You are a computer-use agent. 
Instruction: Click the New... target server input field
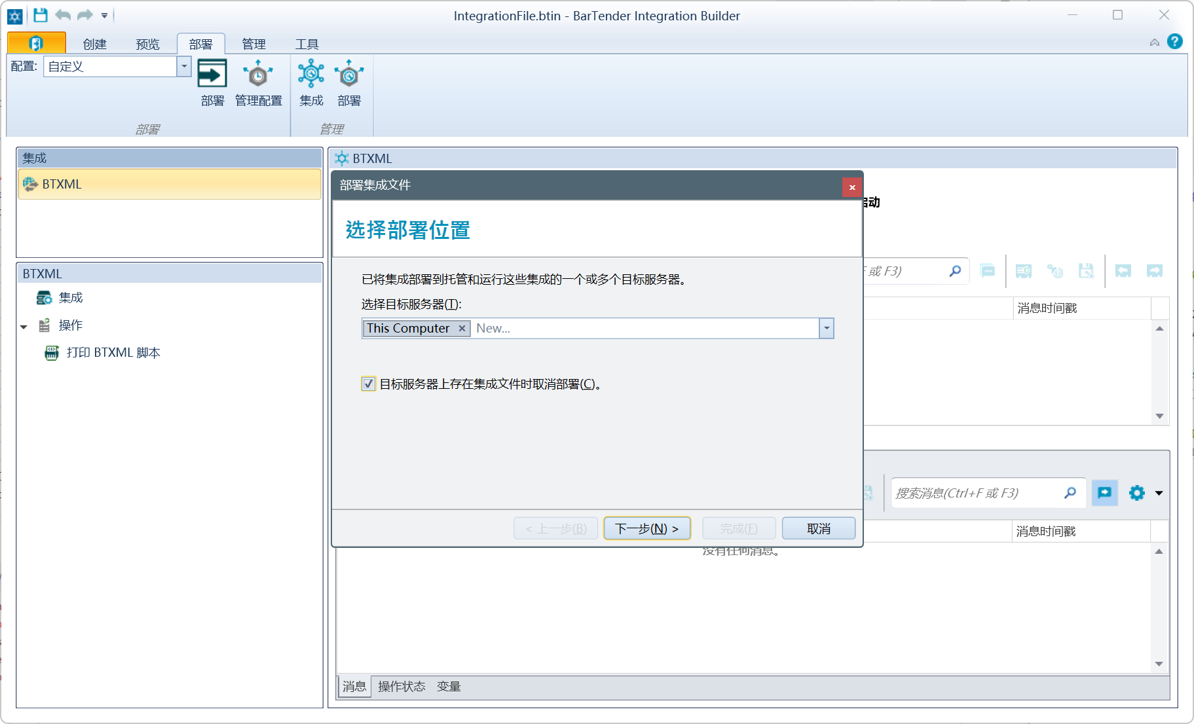[x=645, y=329]
